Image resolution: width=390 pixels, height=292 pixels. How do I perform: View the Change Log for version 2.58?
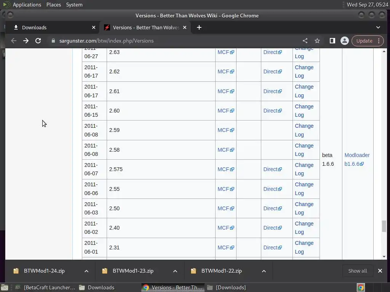(304, 150)
